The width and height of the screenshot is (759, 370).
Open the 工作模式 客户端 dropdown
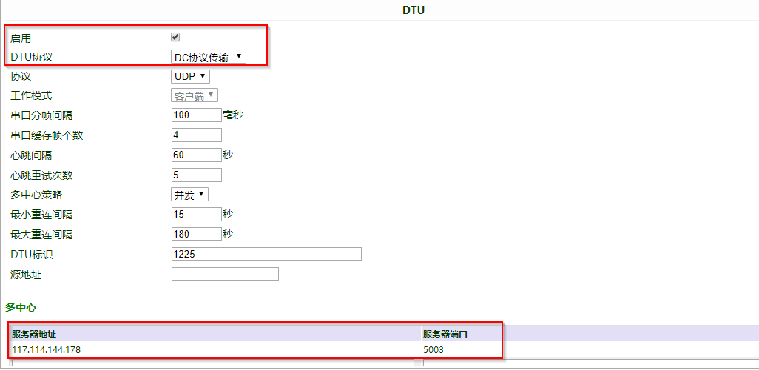click(x=195, y=95)
